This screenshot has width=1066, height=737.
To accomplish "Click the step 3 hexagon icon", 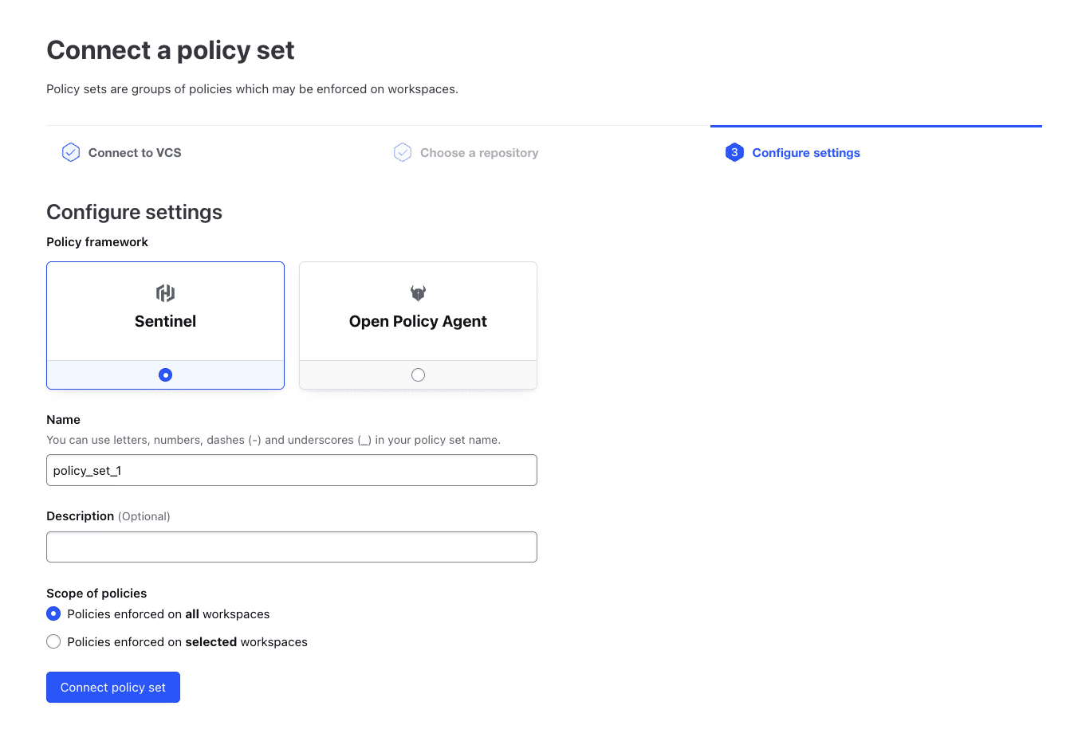I will (734, 152).
